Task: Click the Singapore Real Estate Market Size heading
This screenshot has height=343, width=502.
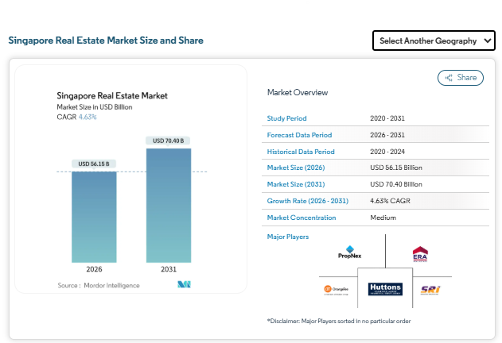Action: pos(106,40)
